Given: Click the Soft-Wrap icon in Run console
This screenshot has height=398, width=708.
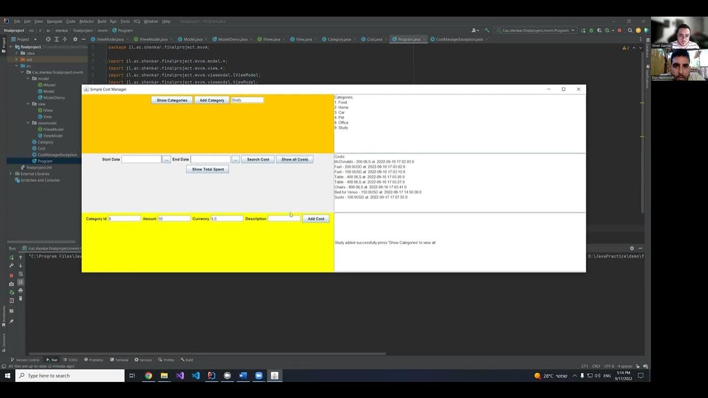Looking at the screenshot, I should point(20,274).
